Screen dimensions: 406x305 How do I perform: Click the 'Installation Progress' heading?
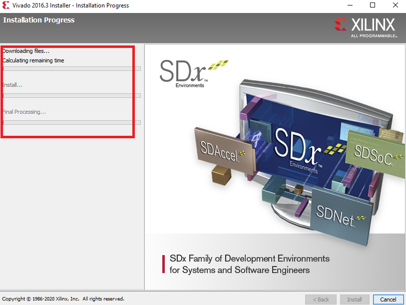[39, 20]
